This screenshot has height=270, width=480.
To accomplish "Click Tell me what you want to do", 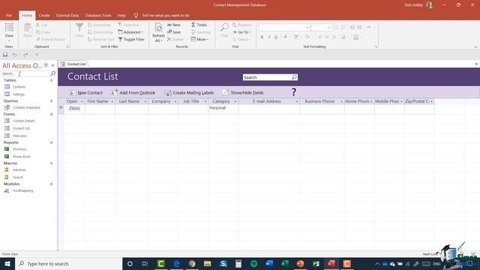I will pos(166,15).
